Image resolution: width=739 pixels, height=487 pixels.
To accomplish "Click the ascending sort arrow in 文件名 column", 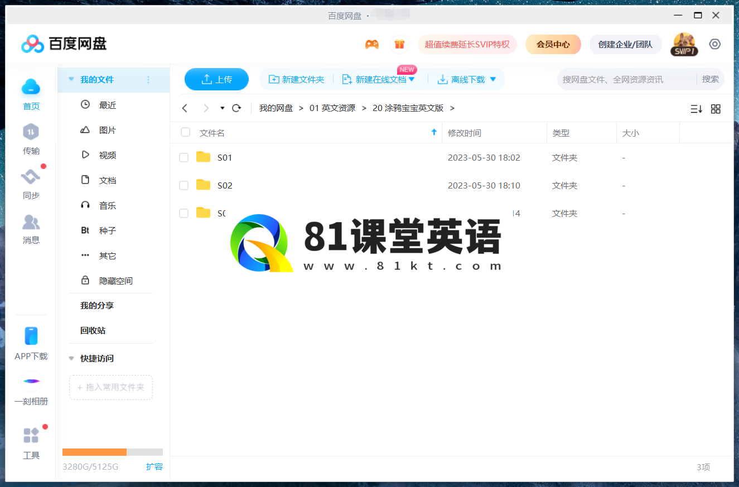I will click(434, 132).
